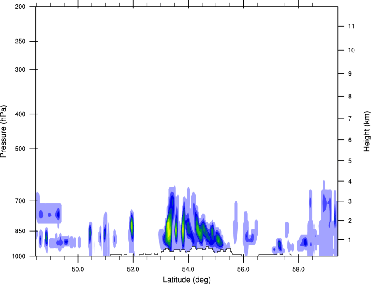
Task: Select the 500 pressure tick label
Action: point(20,149)
